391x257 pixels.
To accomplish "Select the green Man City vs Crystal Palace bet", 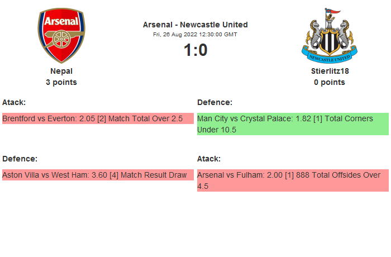I will (x=293, y=124).
